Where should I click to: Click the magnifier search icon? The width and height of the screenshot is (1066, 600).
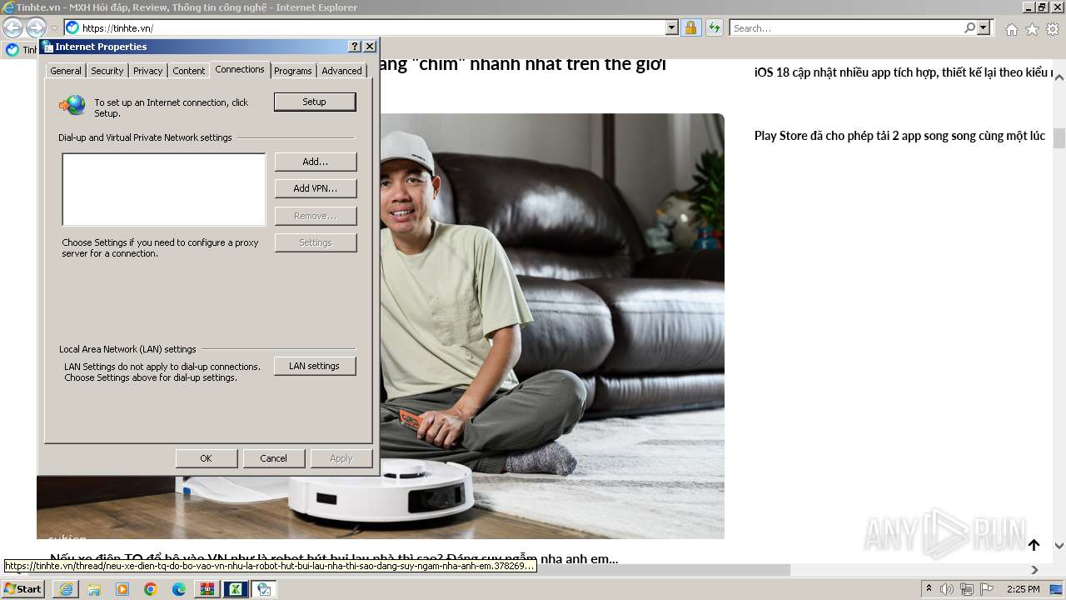[969, 28]
